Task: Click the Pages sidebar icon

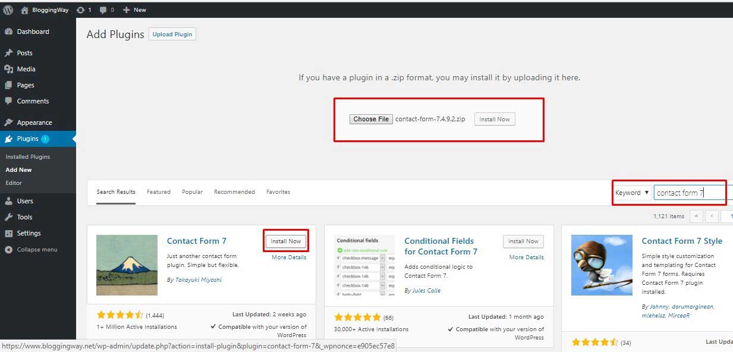Action: [x=8, y=85]
